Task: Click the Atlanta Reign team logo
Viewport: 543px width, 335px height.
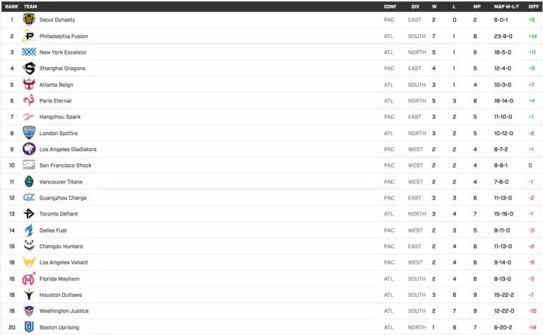Action: tap(29, 84)
